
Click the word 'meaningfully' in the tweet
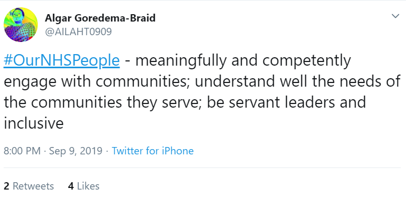[x=181, y=61]
